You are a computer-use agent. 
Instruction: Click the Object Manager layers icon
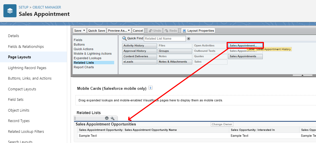pos(10,11)
